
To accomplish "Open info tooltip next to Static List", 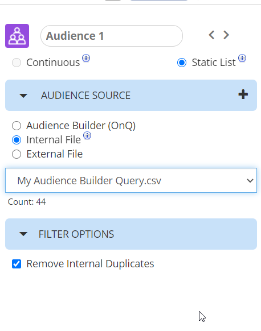I will [x=242, y=58].
